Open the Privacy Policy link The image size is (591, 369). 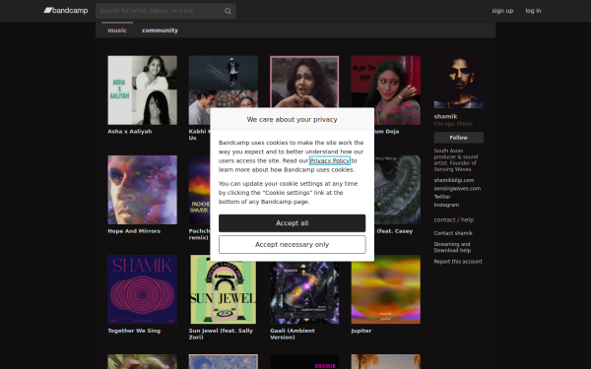click(x=330, y=160)
